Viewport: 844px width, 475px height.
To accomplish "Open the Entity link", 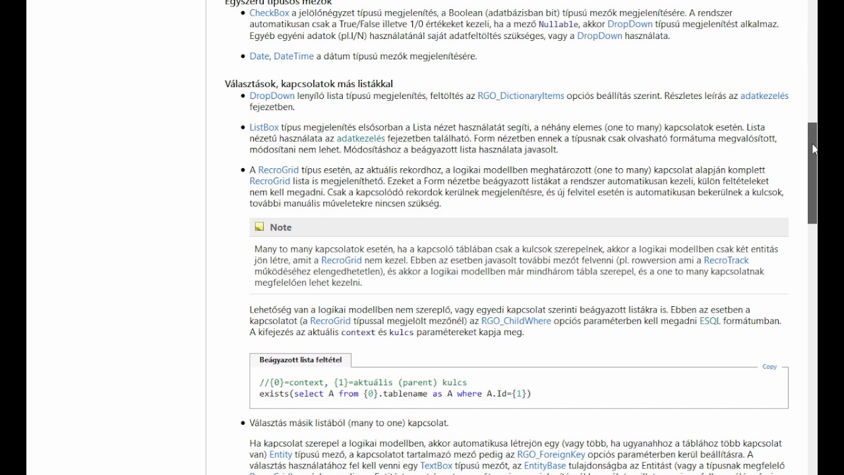I will pyautogui.click(x=280, y=454).
